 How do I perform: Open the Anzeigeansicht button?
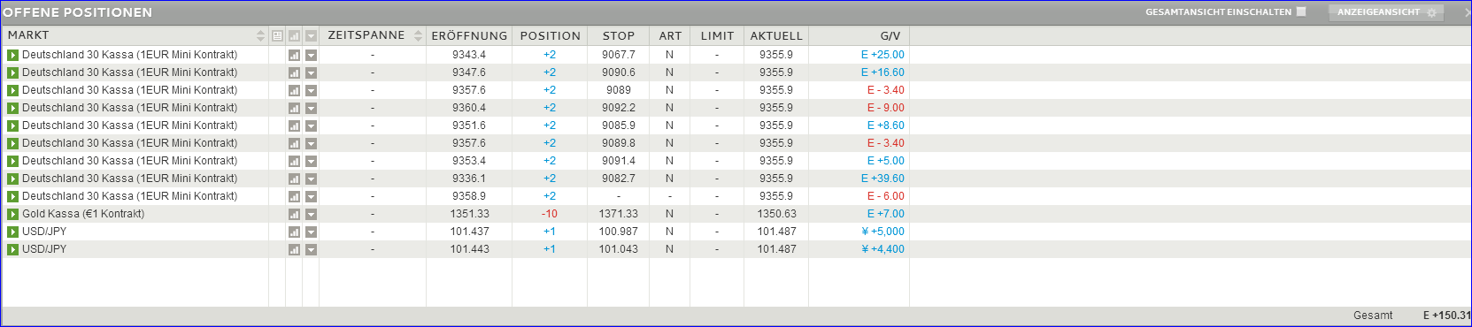click(1386, 12)
